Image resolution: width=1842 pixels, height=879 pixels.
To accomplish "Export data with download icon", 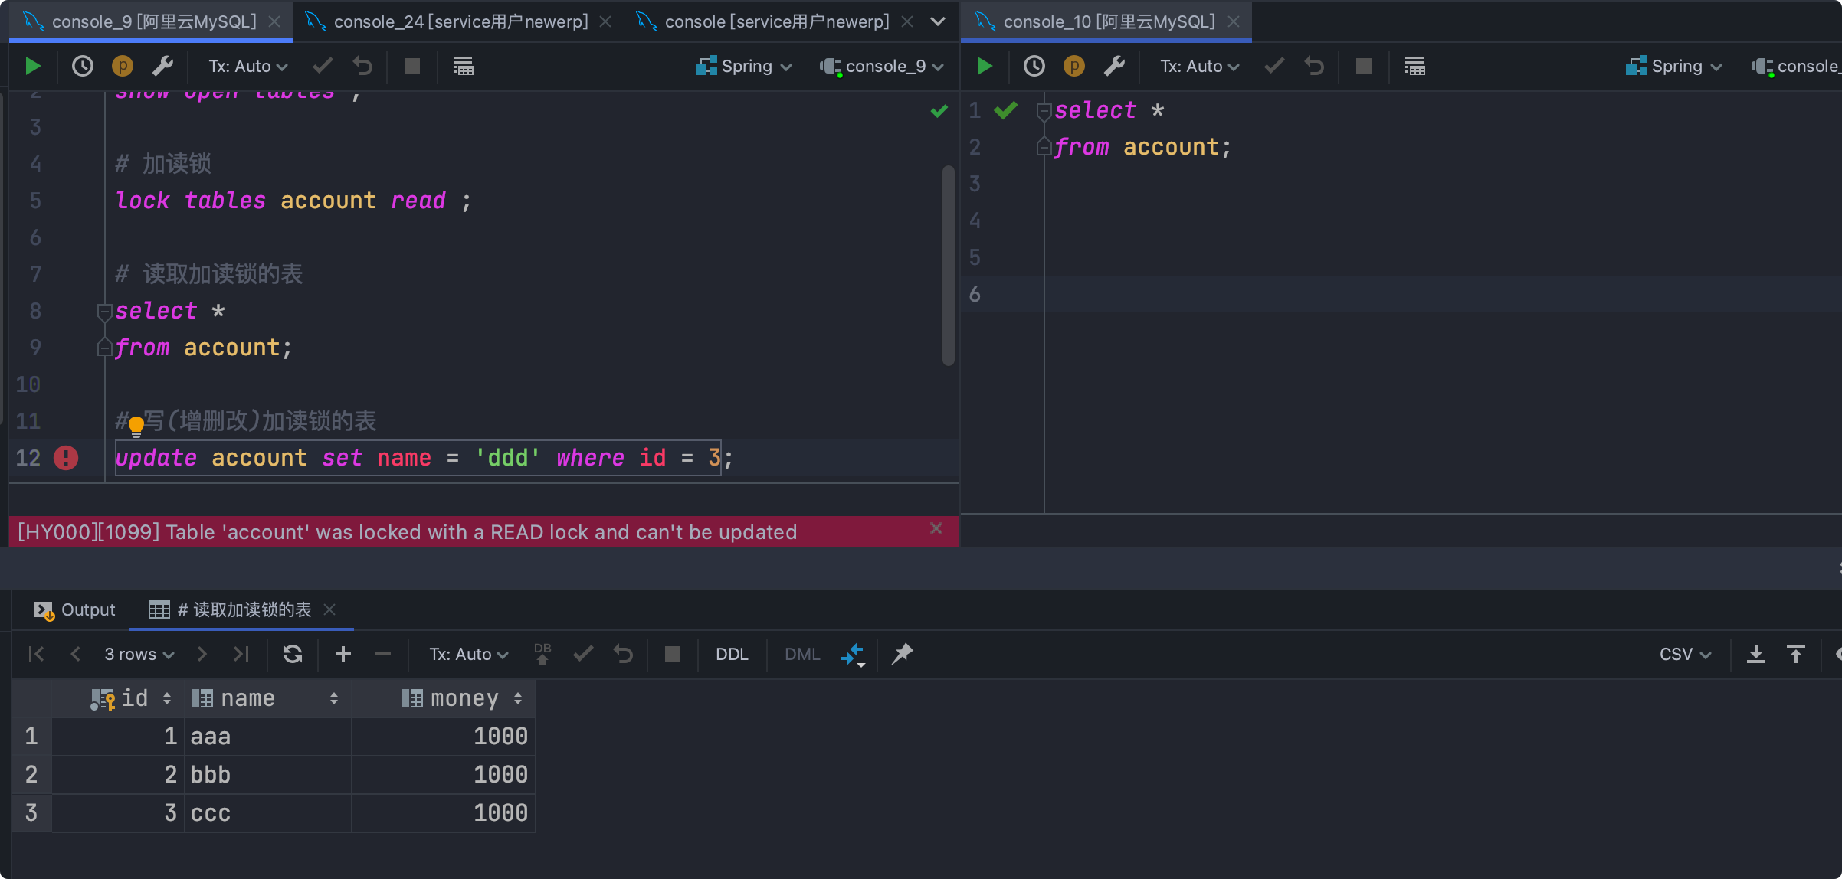I will (1755, 654).
